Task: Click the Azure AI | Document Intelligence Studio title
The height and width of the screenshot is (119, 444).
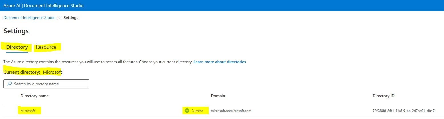Action: coord(43,5)
